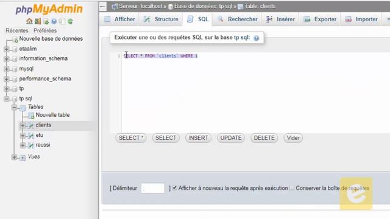Expand the etu table node
The width and height of the screenshot is (390, 219).
click(x=23, y=135)
